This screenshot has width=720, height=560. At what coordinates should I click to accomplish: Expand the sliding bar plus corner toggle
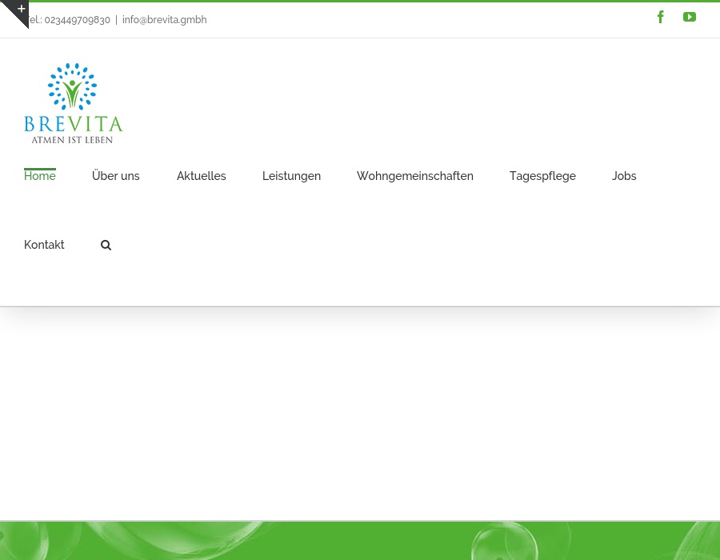click(18, 10)
